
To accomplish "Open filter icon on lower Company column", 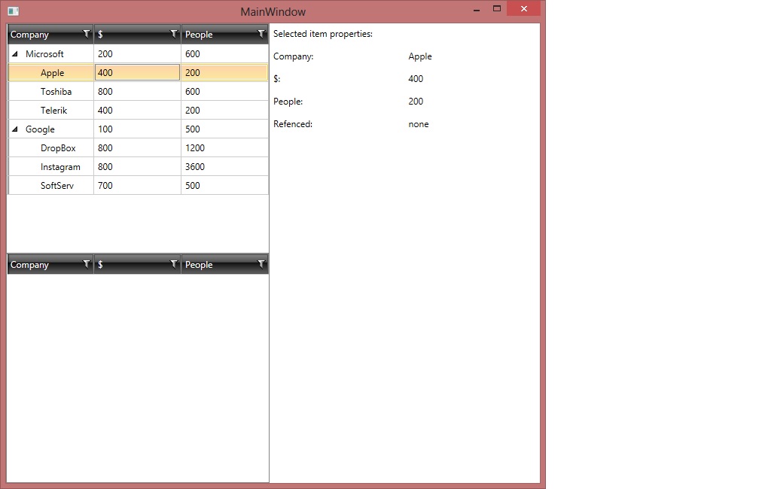I will pos(87,264).
